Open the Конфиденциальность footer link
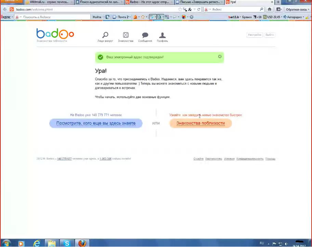The width and height of the screenshot is (312, 247). [250, 159]
